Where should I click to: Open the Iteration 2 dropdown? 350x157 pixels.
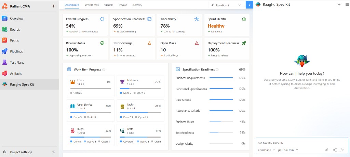point(226,5)
